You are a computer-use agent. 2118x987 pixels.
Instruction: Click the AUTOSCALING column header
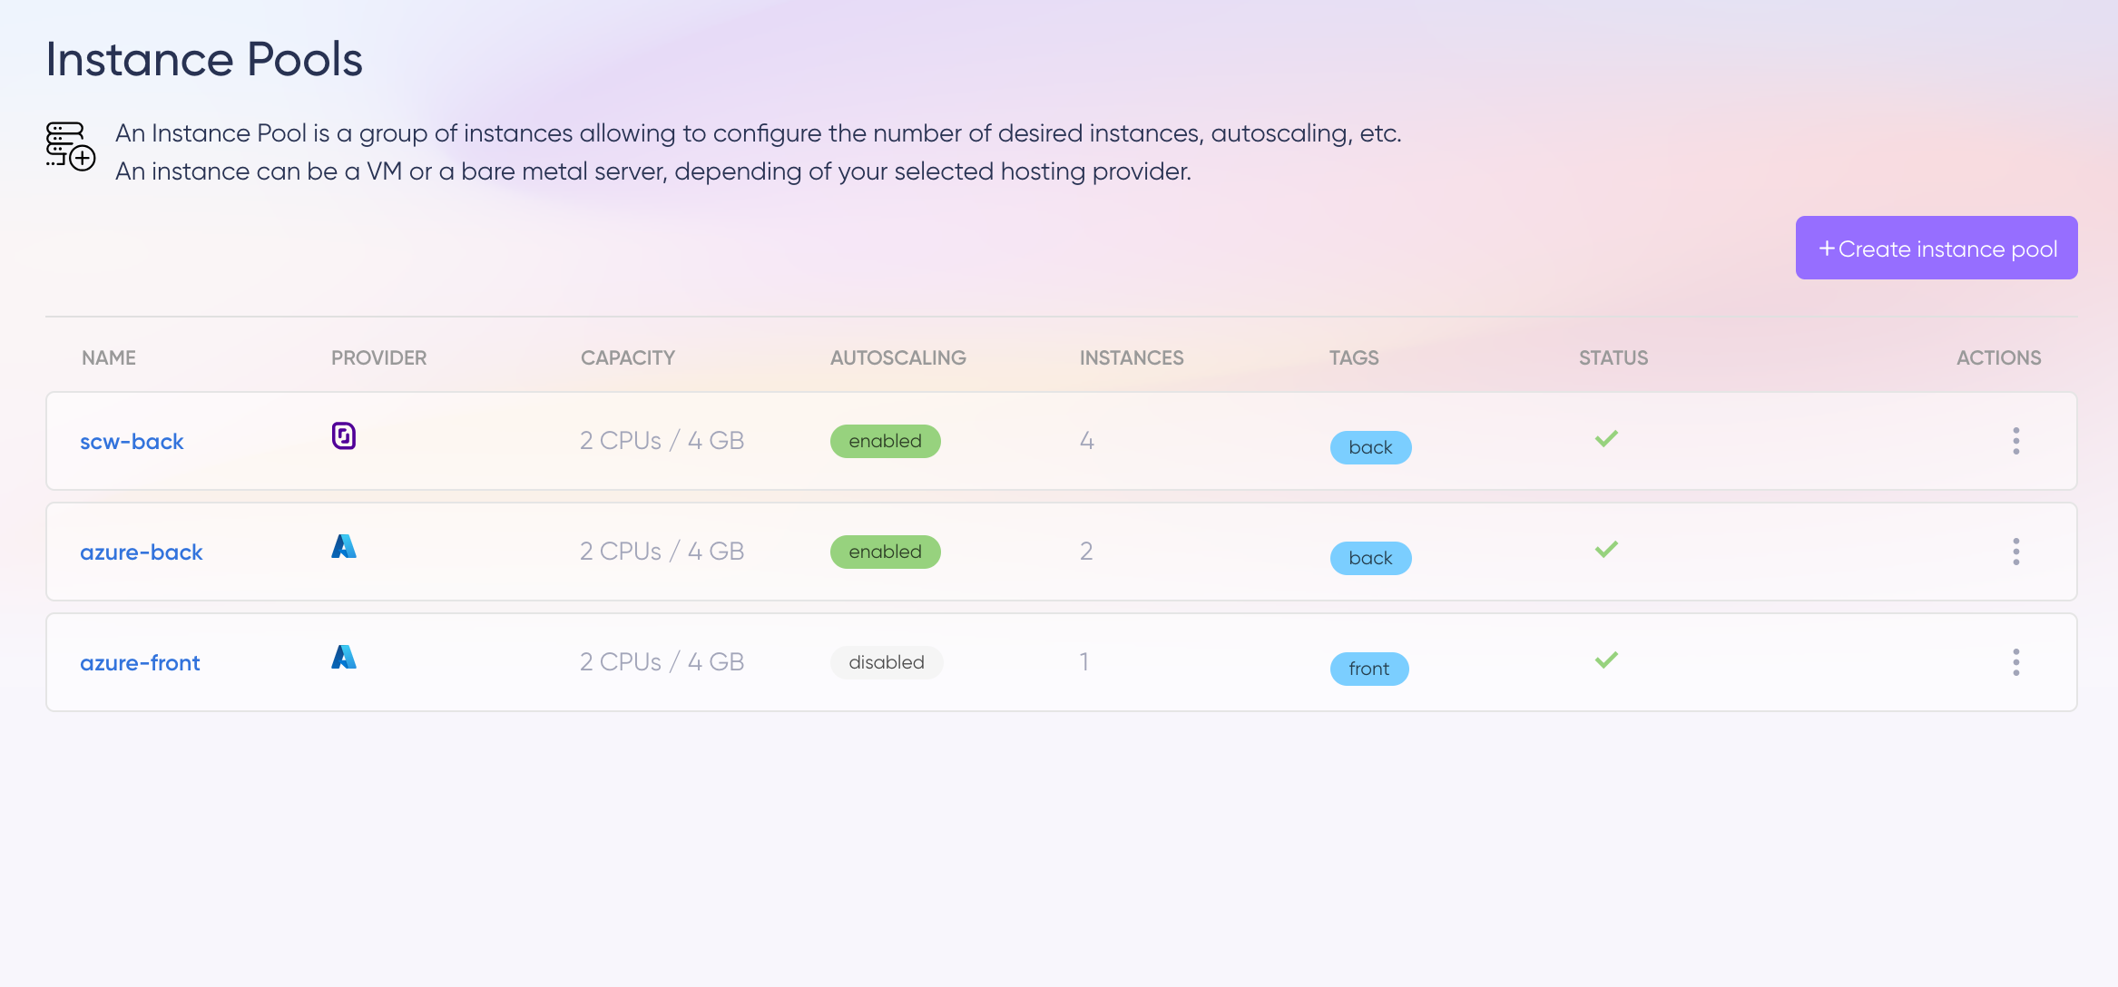click(x=898, y=357)
